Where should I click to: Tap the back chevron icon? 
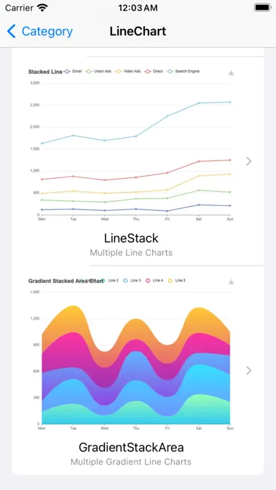(x=11, y=32)
